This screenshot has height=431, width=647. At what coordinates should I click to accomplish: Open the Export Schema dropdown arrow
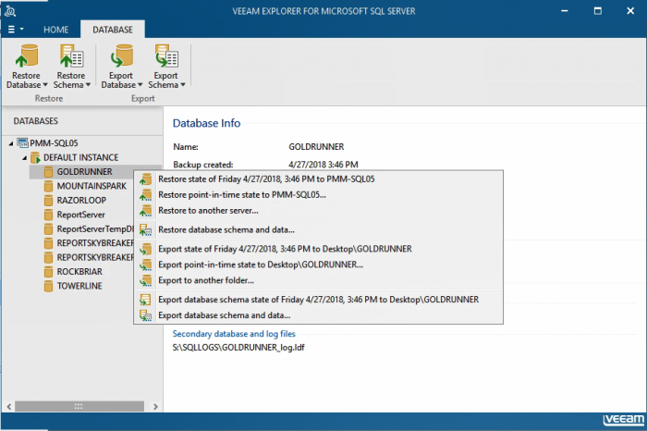coord(183,85)
